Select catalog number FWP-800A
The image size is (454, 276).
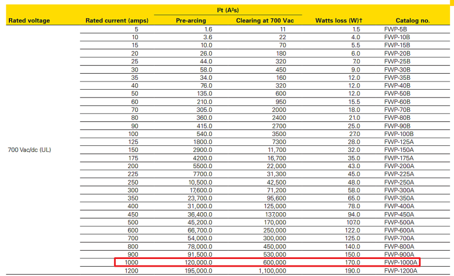(399, 247)
